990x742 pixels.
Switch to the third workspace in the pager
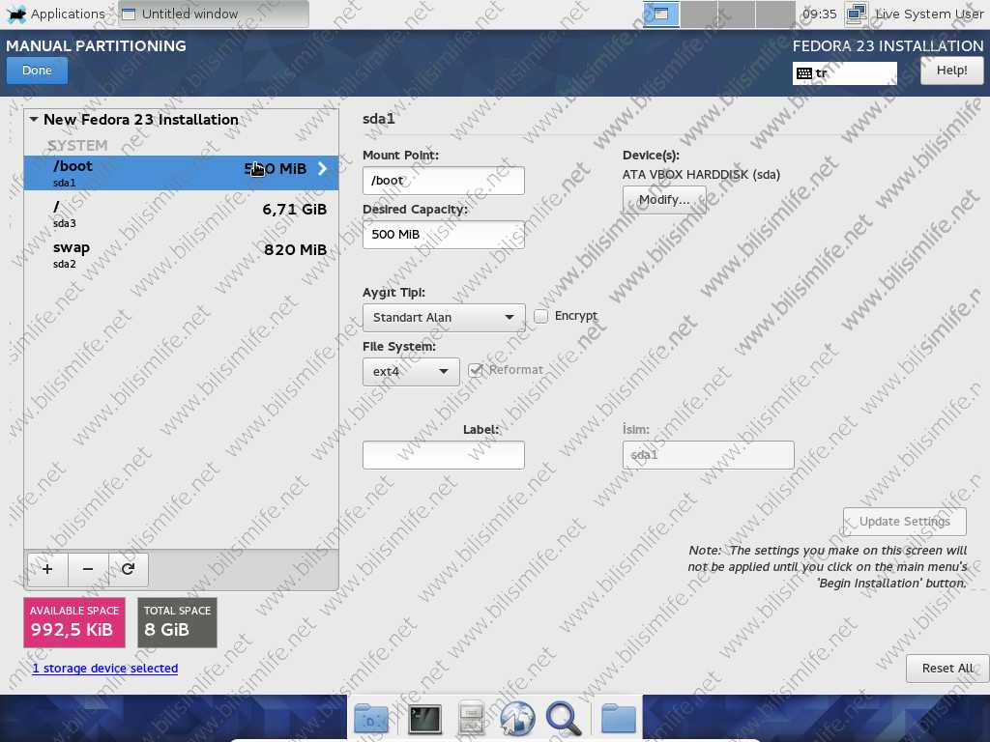[x=736, y=14]
